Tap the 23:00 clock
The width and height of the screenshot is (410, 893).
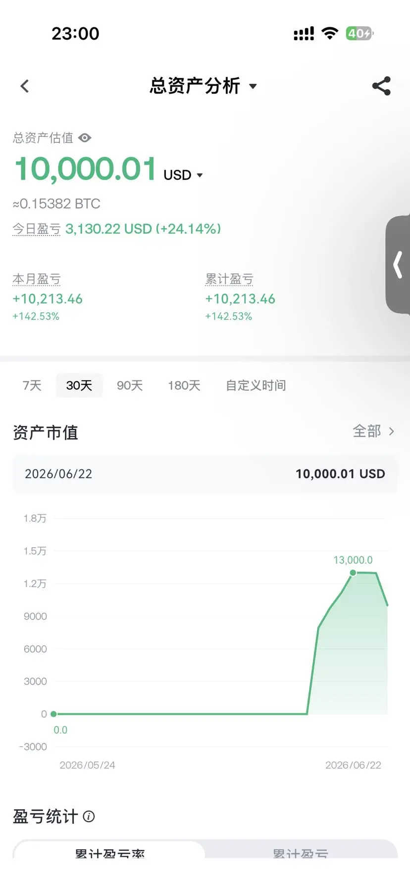pyautogui.click(x=75, y=34)
